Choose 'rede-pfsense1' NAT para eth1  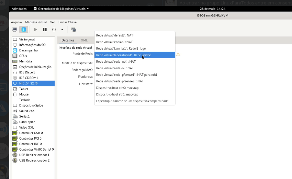pyautogui.click(x=135, y=75)
